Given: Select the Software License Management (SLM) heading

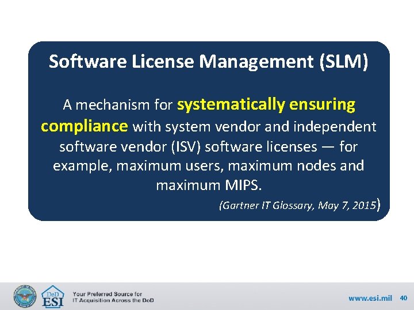Looking at the screenshot, I should [x=208, y=61].
